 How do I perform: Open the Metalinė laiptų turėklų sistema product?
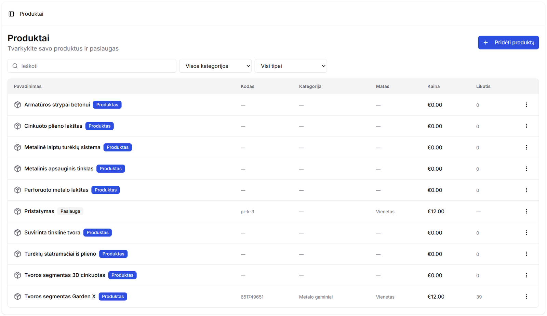tap(62, 147)
